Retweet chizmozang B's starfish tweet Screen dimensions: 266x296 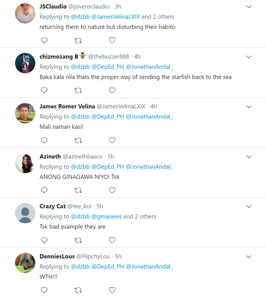pyautogui.click(x=78, y=91)
